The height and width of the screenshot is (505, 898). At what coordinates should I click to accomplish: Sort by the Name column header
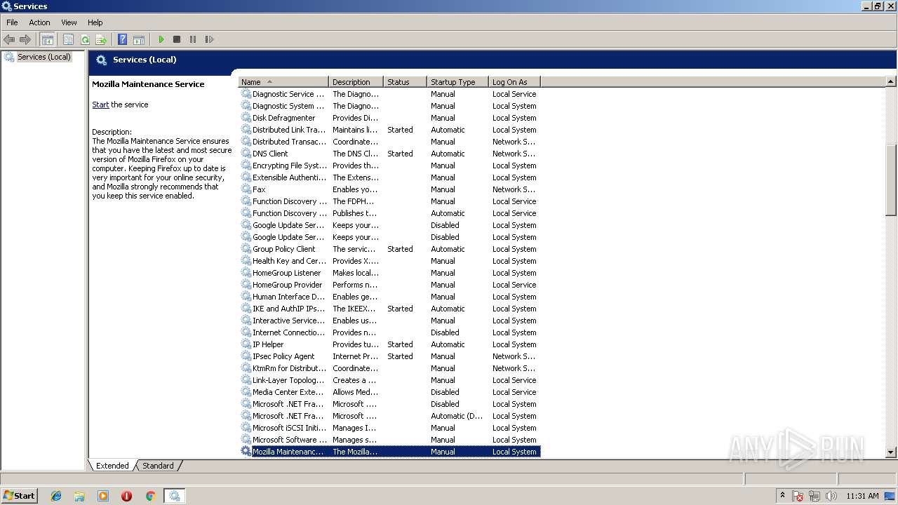point(283,82)
